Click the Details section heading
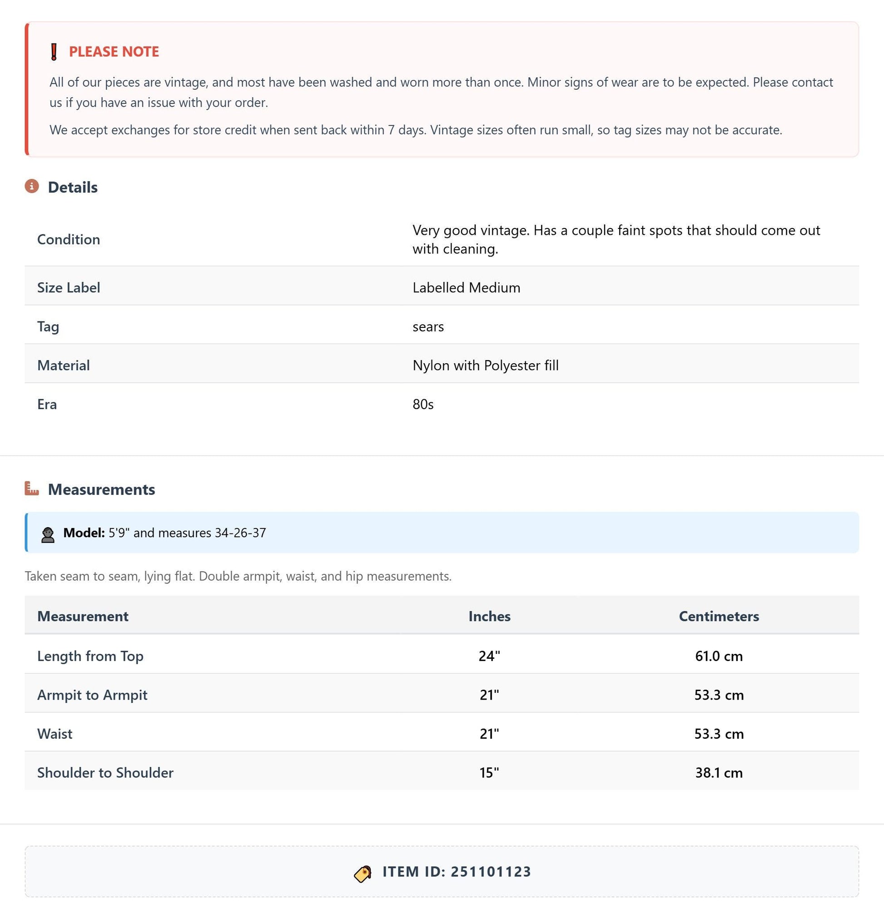This screenshot has height=919, width=884. (73, 187)
